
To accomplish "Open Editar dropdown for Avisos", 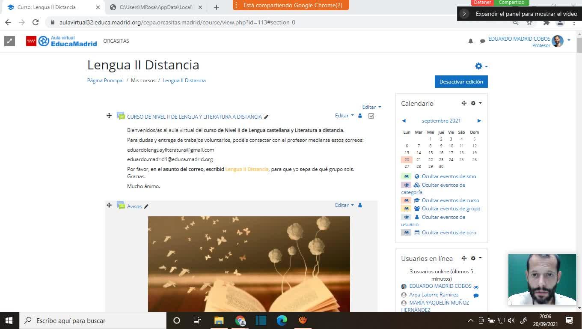I will click(344, 205).
